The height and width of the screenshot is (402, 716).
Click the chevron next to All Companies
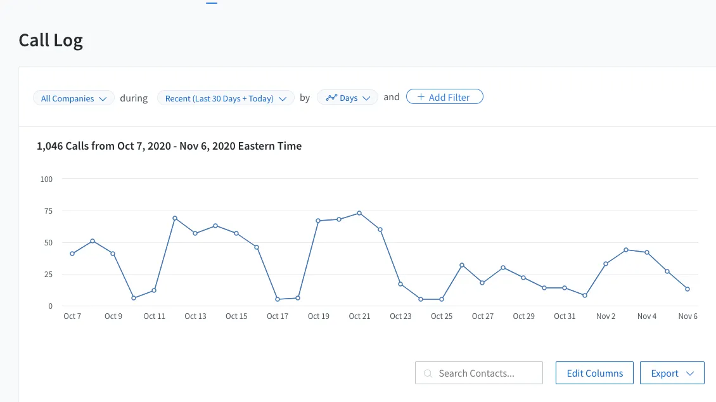pos(103,99)
